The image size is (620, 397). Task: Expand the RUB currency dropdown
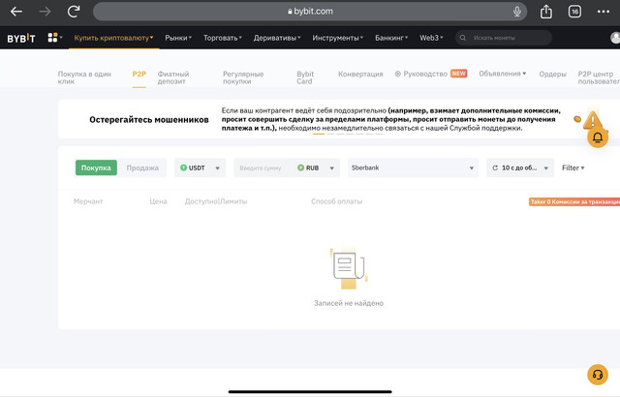[317, 168]
